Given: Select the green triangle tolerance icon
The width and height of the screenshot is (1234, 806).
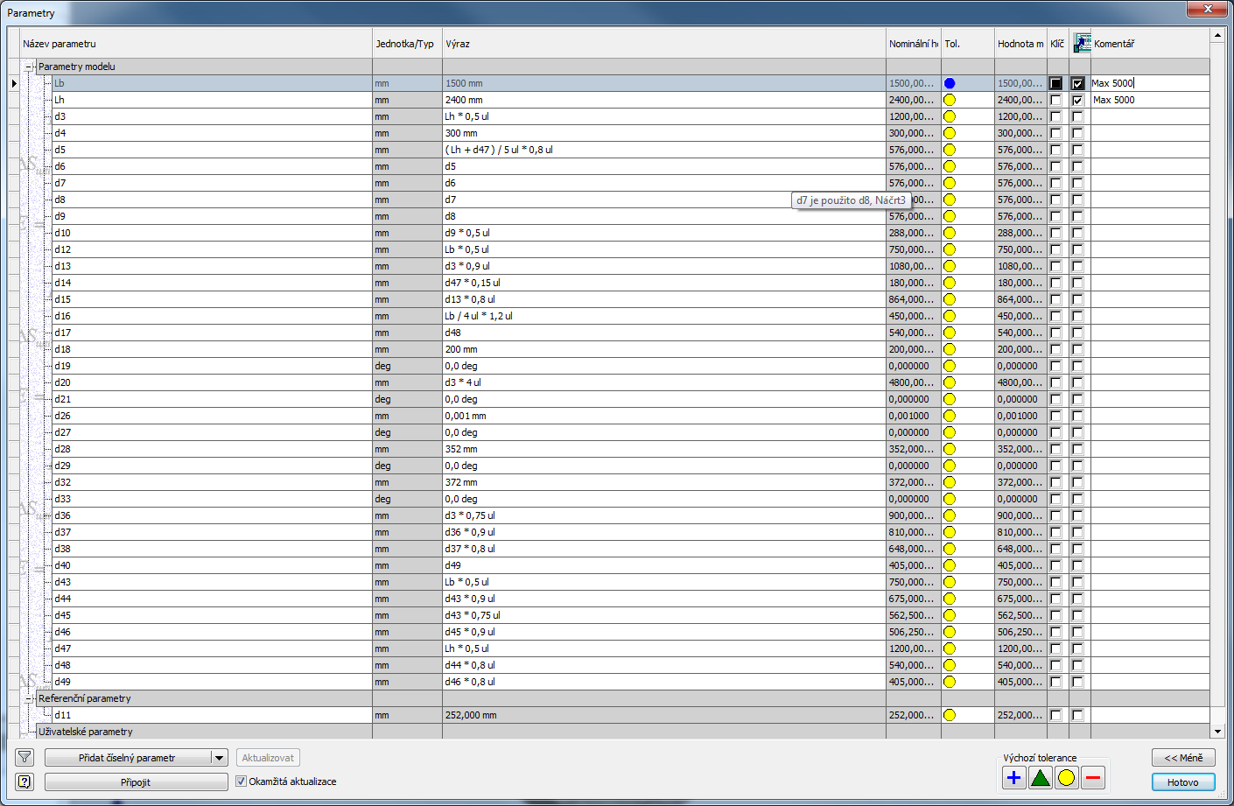Looking at the screenshot, I should point(1040,777).
